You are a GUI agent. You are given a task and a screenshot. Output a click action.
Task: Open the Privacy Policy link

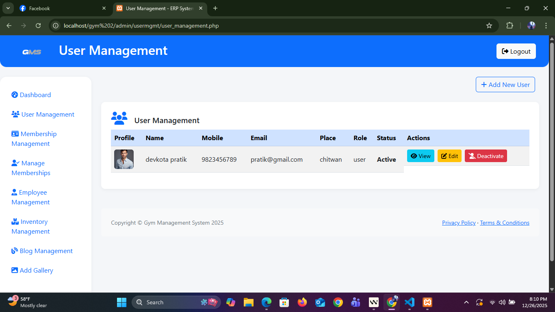pyautogui.click(x=459, y=223)
